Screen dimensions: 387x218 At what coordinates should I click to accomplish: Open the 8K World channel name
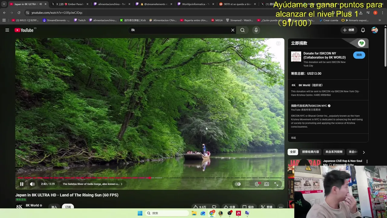32,205
